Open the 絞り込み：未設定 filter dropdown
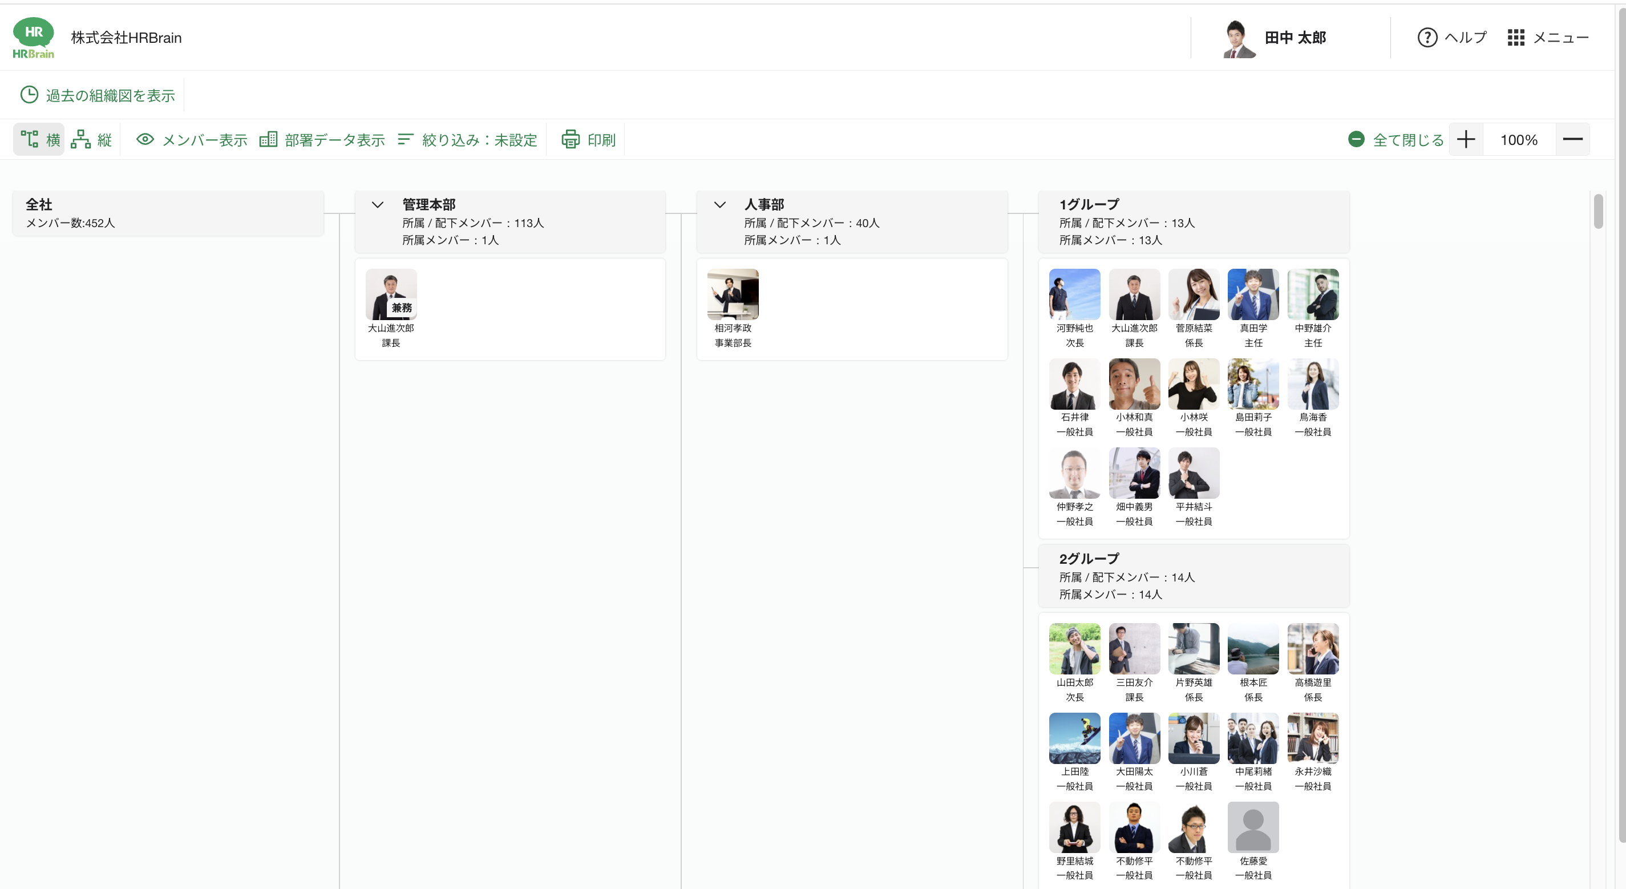This screenshot has height=889, width=1626. point(468,140)
